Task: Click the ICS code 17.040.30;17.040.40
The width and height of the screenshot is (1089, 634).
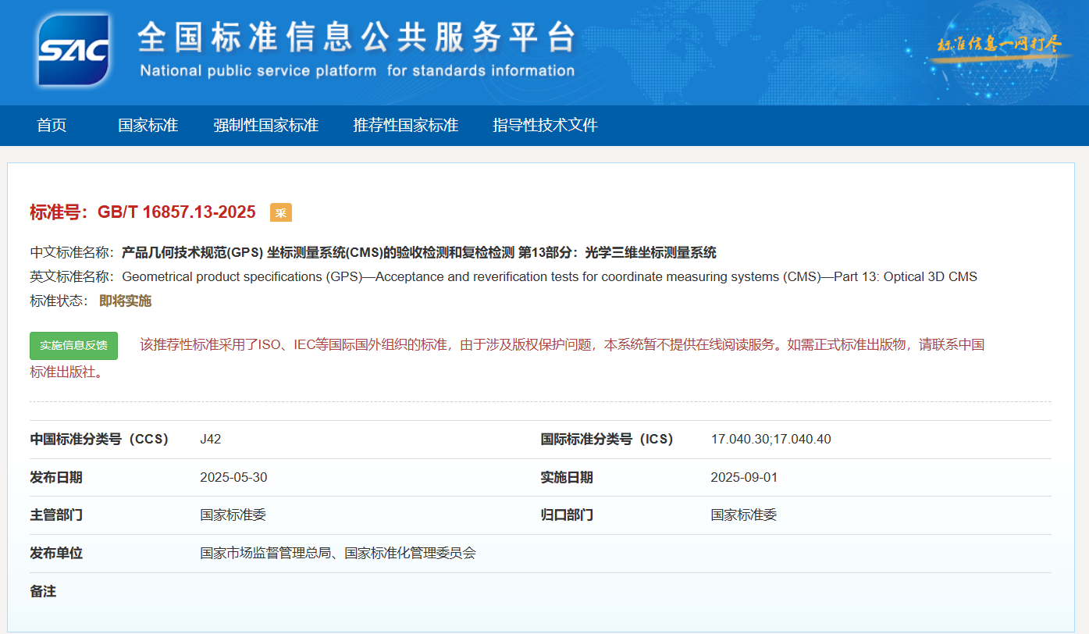Action: (770, 439)
